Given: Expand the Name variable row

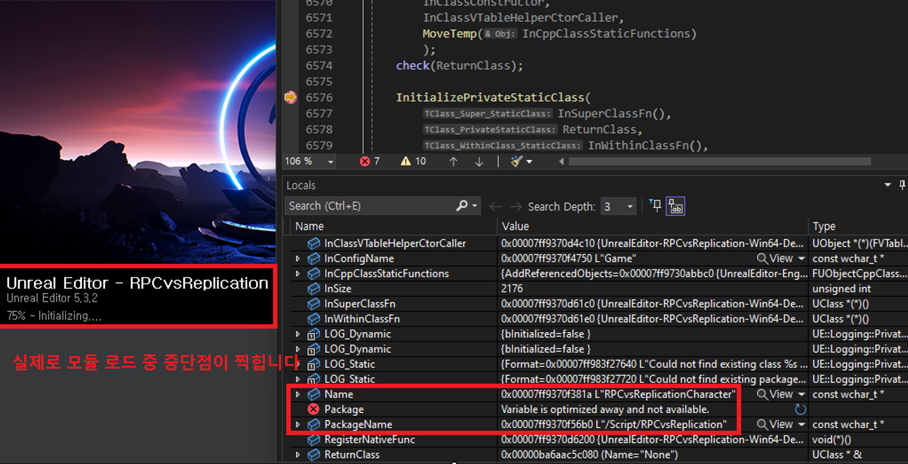Looking at the screenshot, I should point(298,394).
